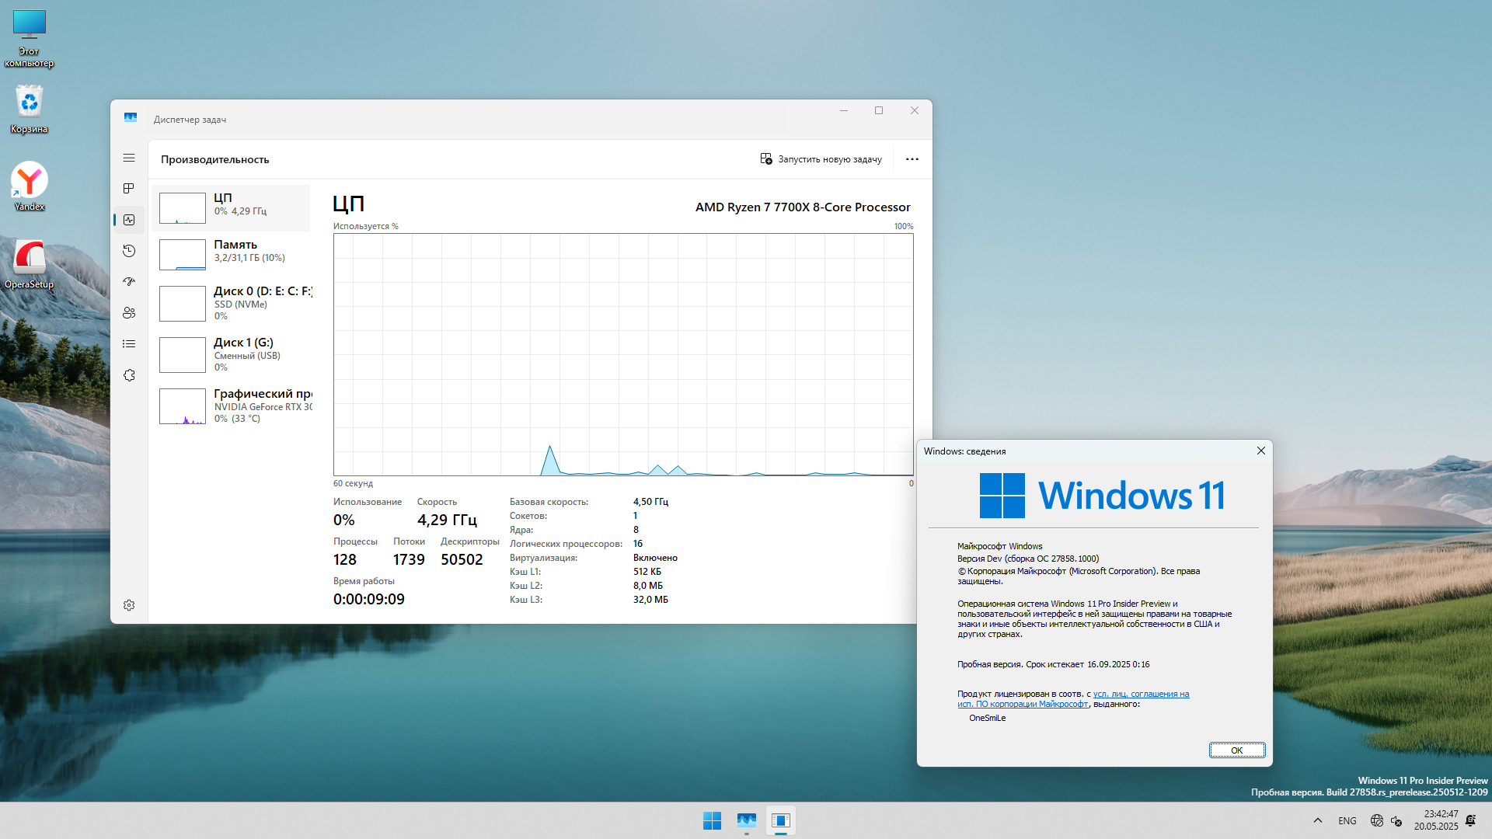Click the CPU usage graph area
This screenshot has width=1492, height=839.
click(x=623, y=355)
